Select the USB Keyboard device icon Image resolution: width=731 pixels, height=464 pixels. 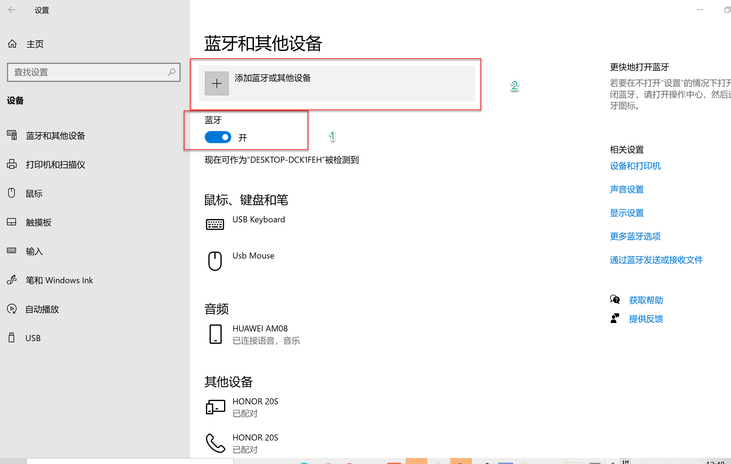[215, 224]
